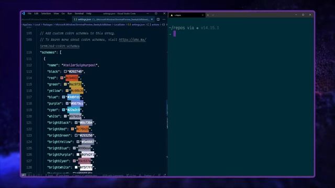Screen dimensions: 335x188
Task: Open a new tab in Windows Terminal
Action: 208,15
